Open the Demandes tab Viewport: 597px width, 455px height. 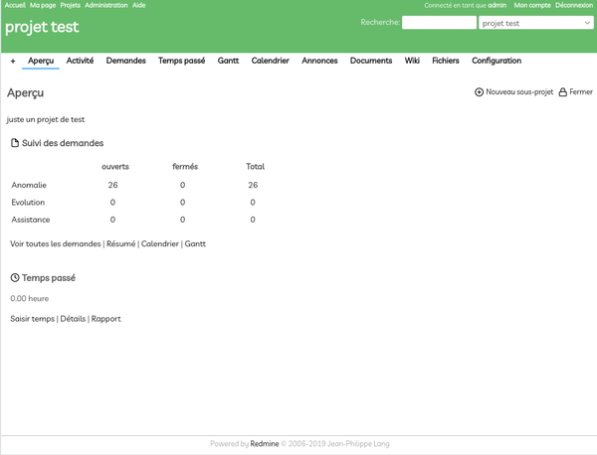tap(125, 61)
